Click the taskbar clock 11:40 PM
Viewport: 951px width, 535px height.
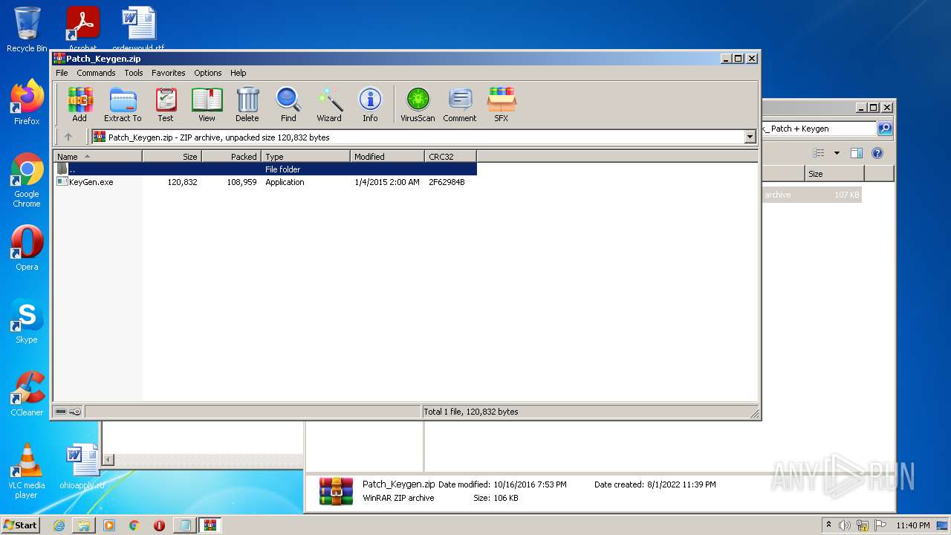tap(913, 525)
